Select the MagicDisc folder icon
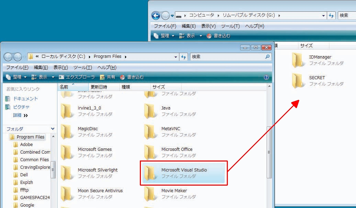Viewport: 356px width, 208px height. (x=67, y=132)
